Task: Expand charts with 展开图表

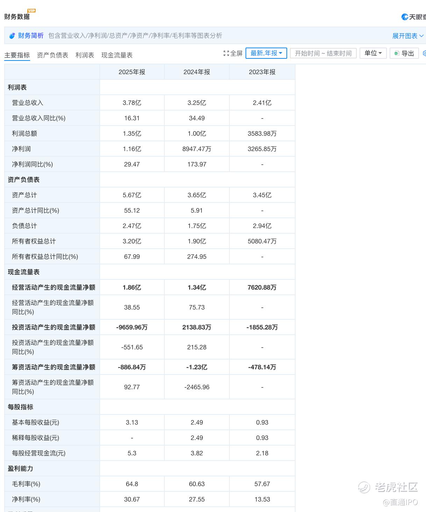Action: pyautogui.click(x=408, y=36)
